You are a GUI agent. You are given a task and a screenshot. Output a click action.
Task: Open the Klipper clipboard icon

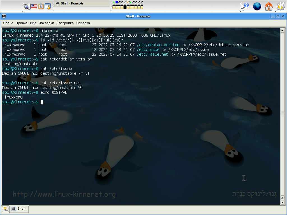click(x=41, y=6)
